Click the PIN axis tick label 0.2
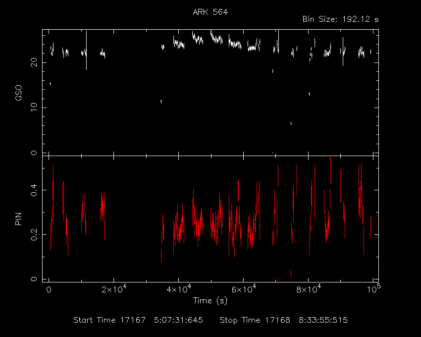Image resolution: width=421 pixels, height=337 pixels. coord(34,234)
